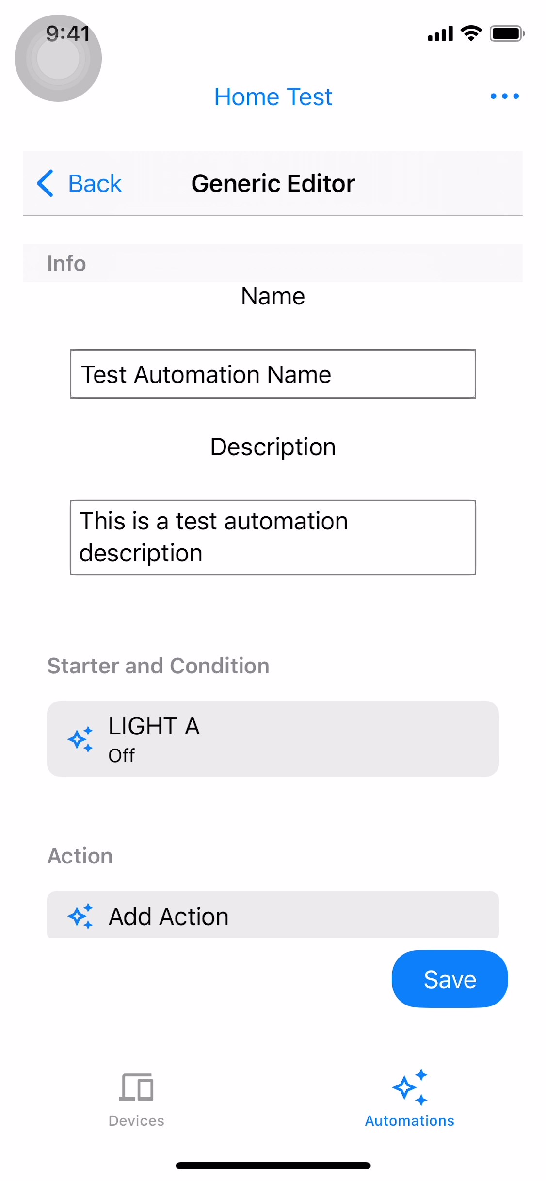Click the Devices tab icon
The height and width of the screenshot is (1181, 546).
coord(136,1087)
